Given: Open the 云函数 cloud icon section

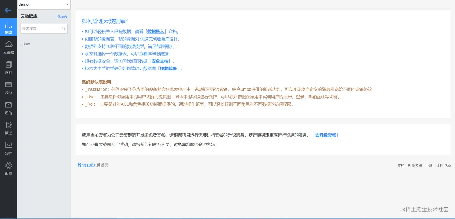Looking at the screenshot, I should pos(8,48).
